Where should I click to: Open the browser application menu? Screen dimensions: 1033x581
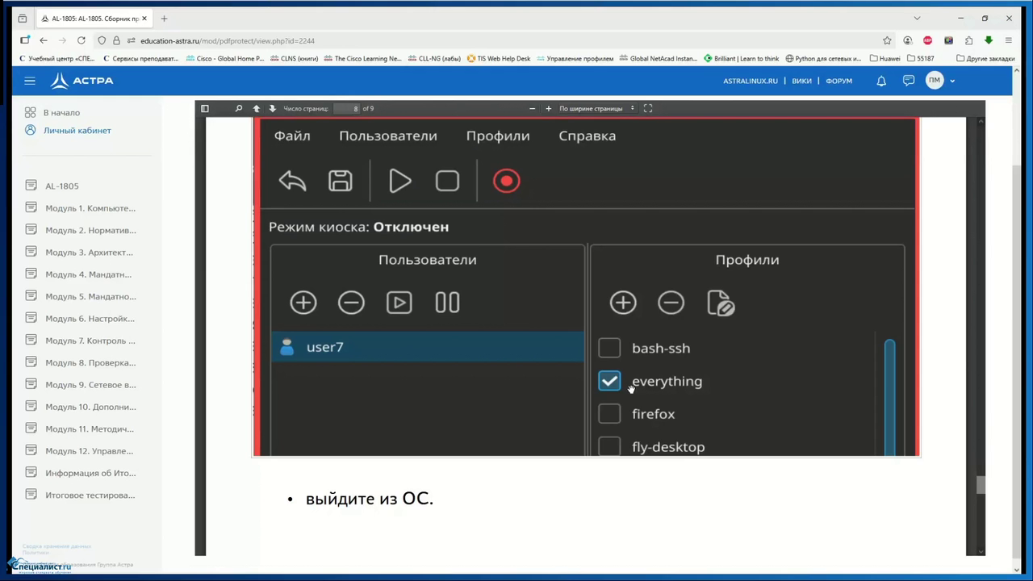(1009, 40)
